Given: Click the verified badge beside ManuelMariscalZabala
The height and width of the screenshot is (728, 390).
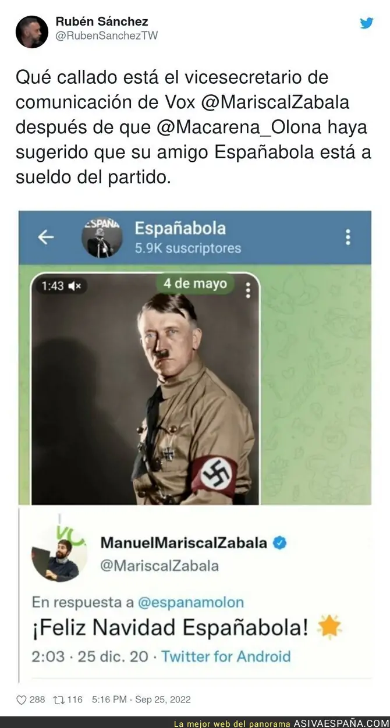Looking at the screenshot, I should [280, 543].
